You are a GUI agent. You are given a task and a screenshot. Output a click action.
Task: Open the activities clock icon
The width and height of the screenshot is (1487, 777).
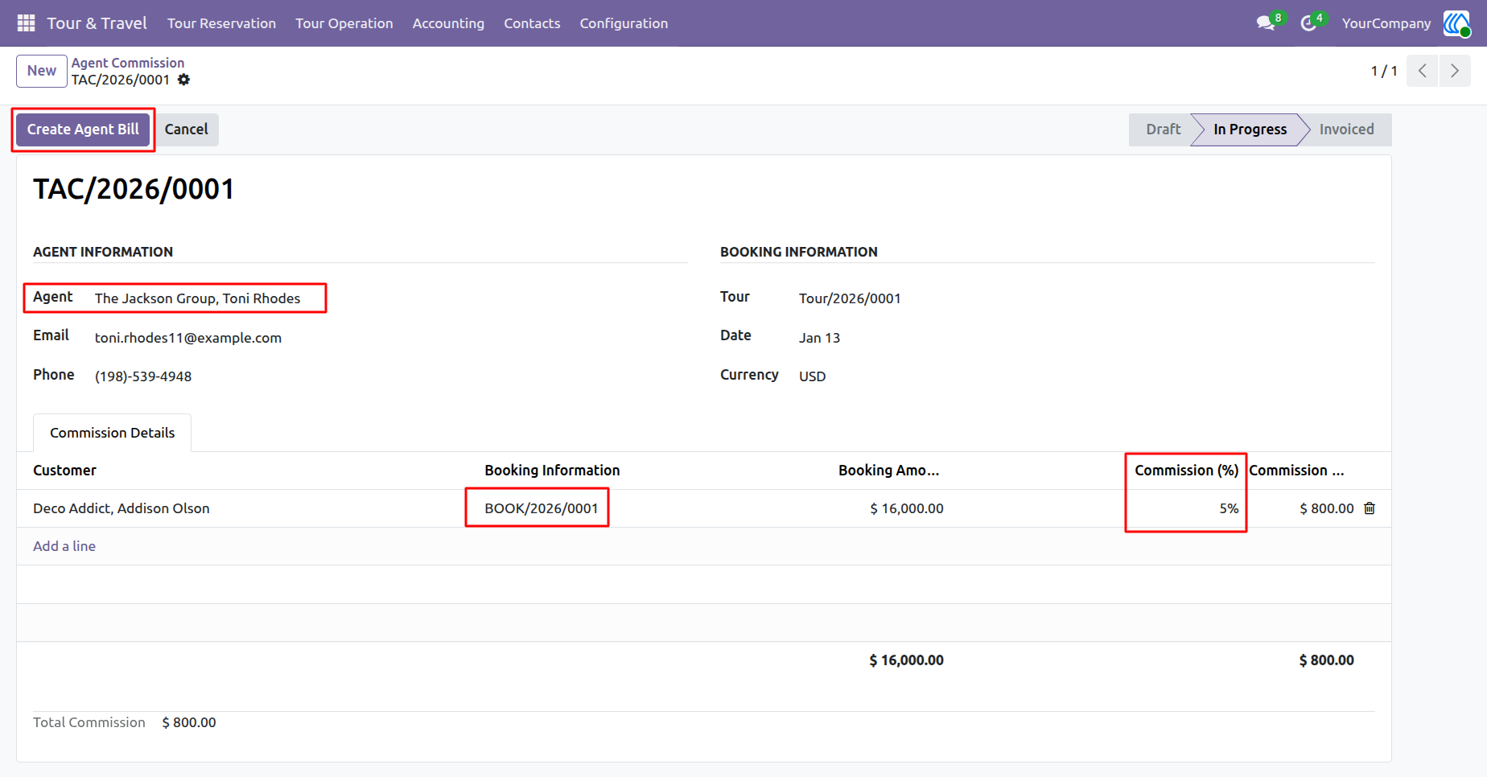click(1308, 23)
